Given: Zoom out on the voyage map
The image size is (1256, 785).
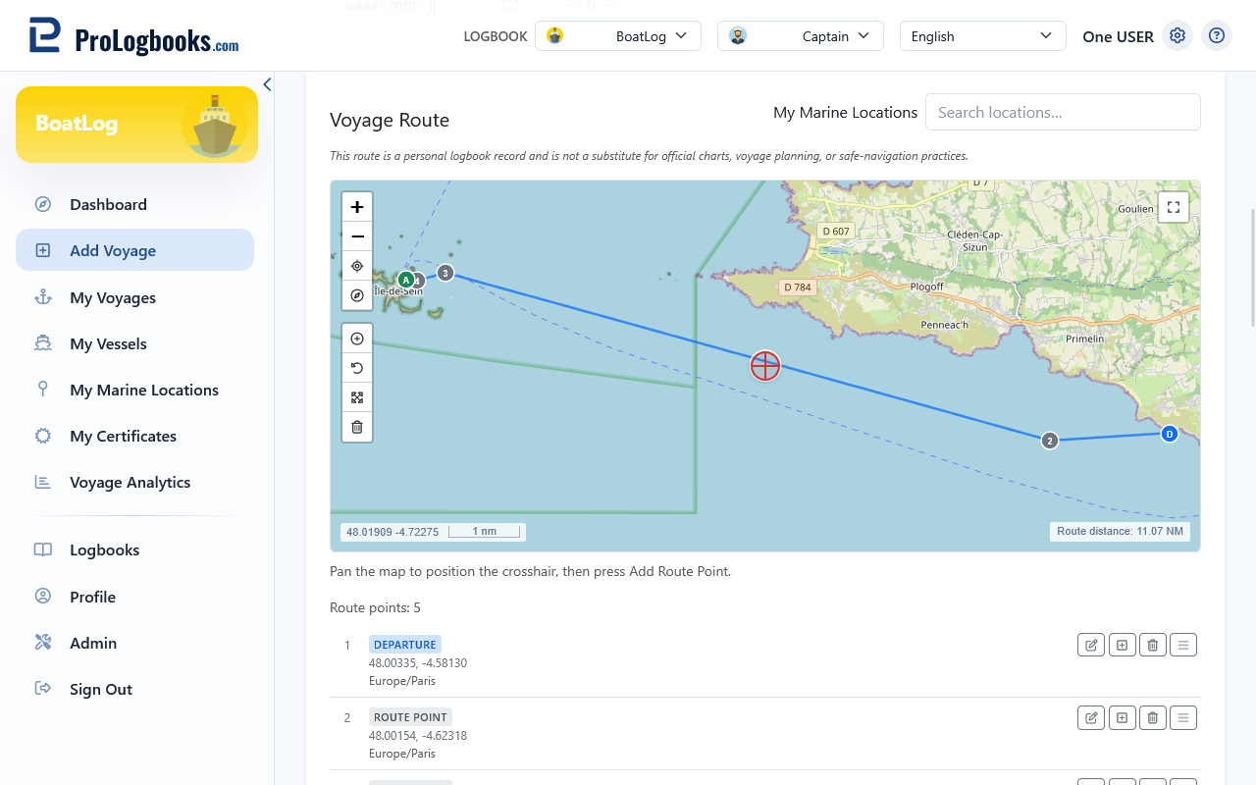Looking at the screenshot, I should pyautogui.click(x=357, y=236).
